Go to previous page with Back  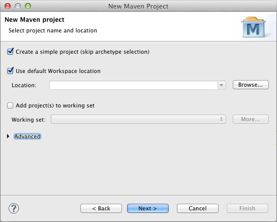tap(101, 208)
